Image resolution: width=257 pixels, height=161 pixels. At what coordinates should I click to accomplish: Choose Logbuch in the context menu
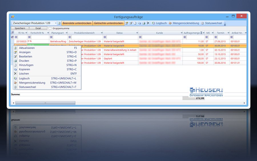click(x=47, y=78)
